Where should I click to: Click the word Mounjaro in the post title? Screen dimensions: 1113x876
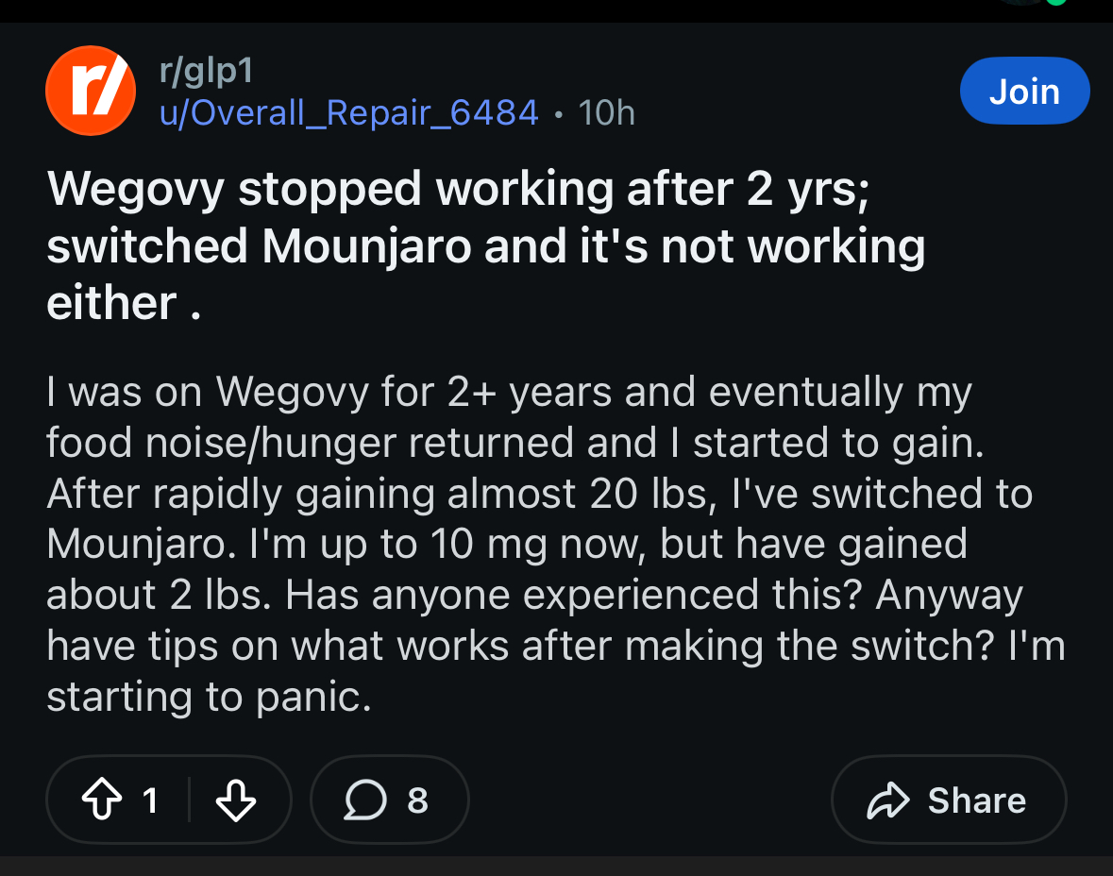(367, 247)
